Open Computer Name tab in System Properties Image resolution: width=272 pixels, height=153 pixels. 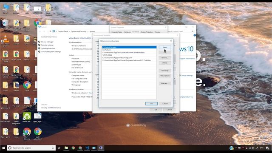tap(117, 32)
